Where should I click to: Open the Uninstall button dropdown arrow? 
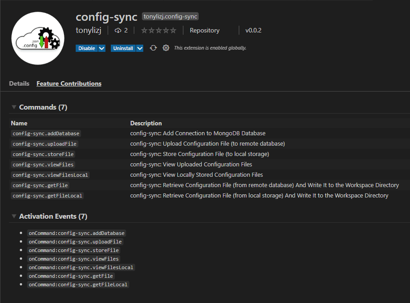[140, 48]
